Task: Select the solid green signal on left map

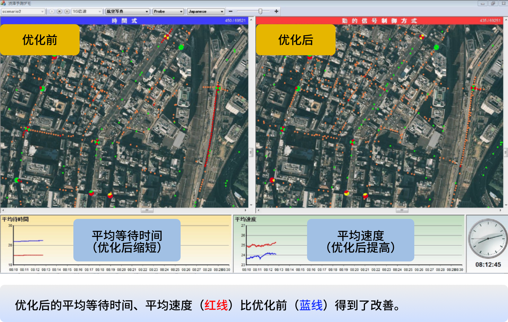Action: point(181,47)
